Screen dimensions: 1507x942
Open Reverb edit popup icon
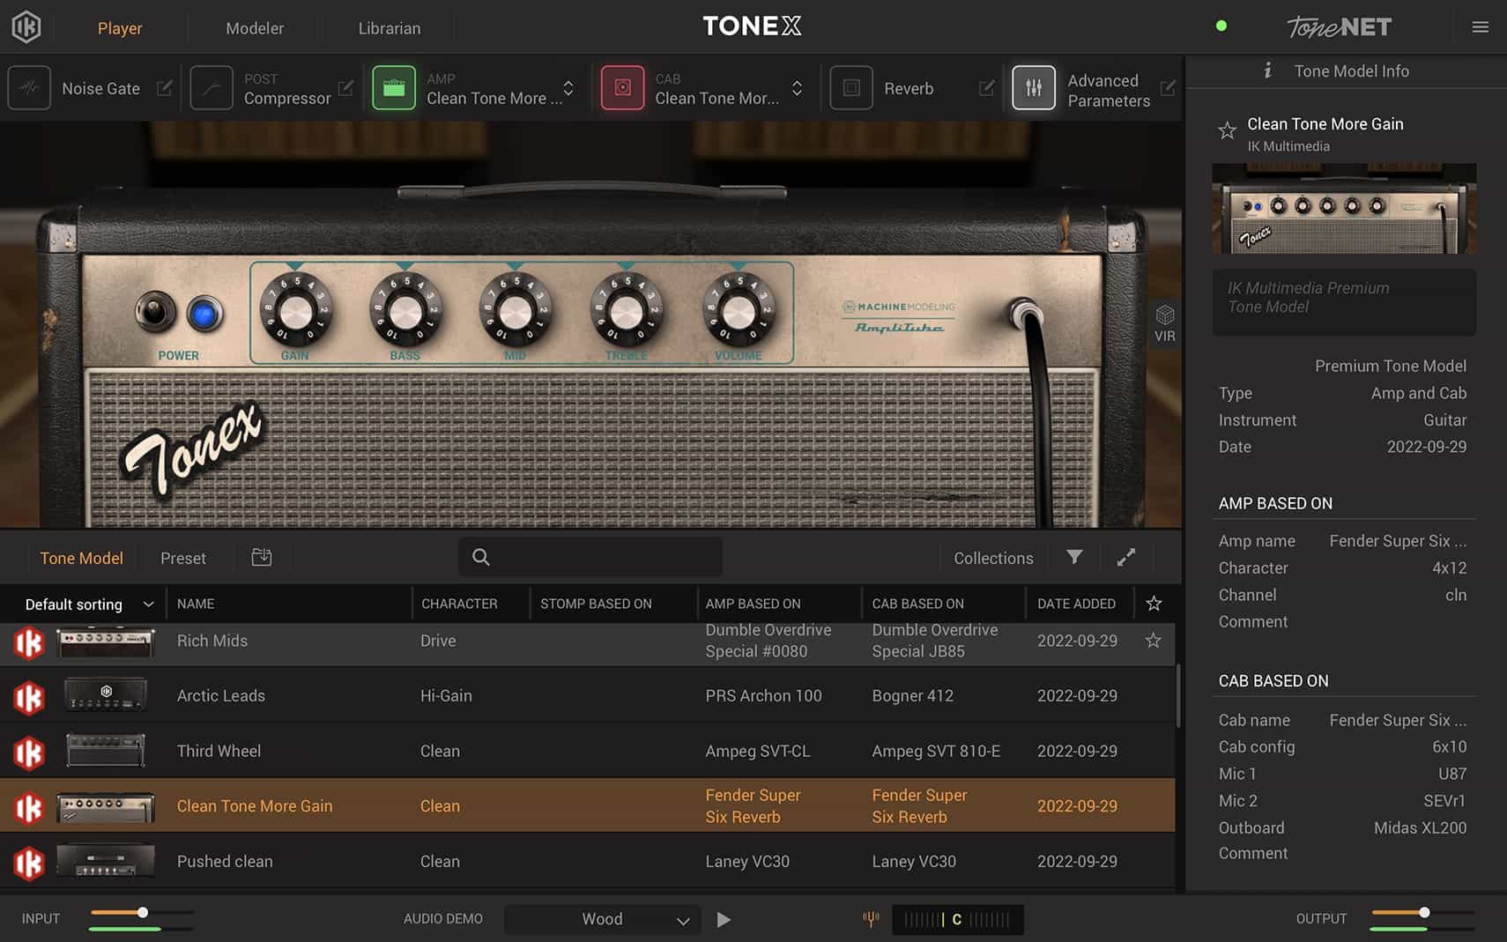(986, 88)
